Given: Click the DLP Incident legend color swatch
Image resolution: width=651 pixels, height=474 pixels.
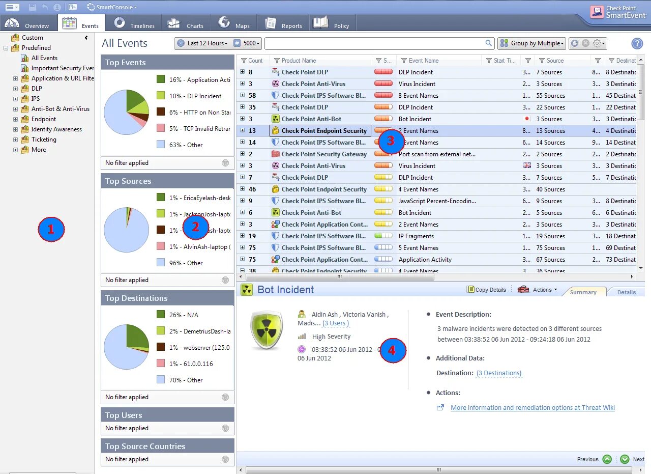Looking at the screenshot, I should pos(161,96).
